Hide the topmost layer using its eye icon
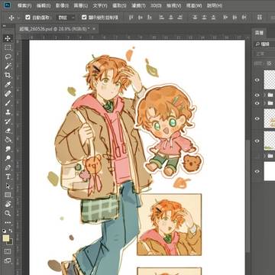This screenshot has width=275, height=275. [257, 80]
